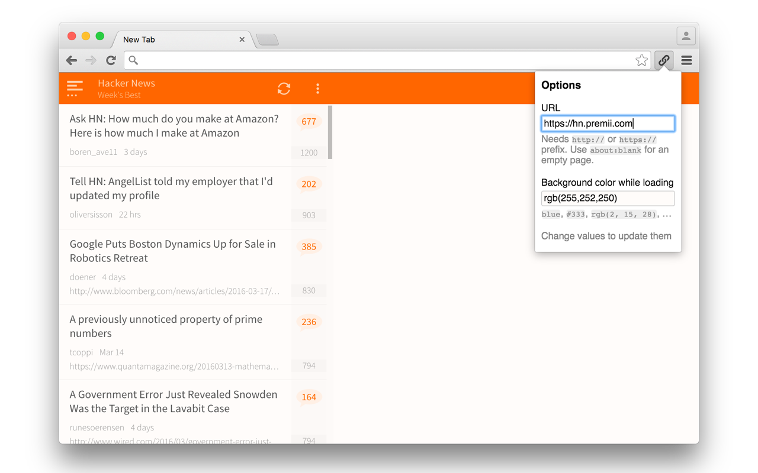Reload the page with the refresh icon
Viewport: 758px width, 473px height.
[111, 60]
